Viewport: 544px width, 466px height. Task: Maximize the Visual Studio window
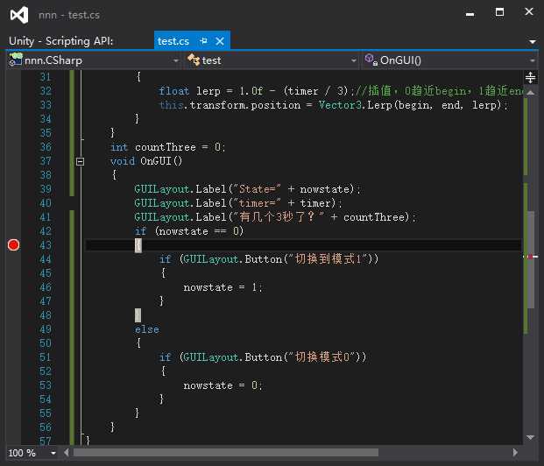(499, 12)
